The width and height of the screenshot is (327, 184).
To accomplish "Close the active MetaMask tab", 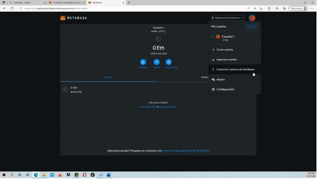I will [x=123, y=3].
